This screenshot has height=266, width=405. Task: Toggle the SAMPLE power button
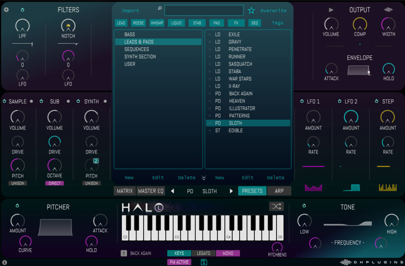pos(4,101)
